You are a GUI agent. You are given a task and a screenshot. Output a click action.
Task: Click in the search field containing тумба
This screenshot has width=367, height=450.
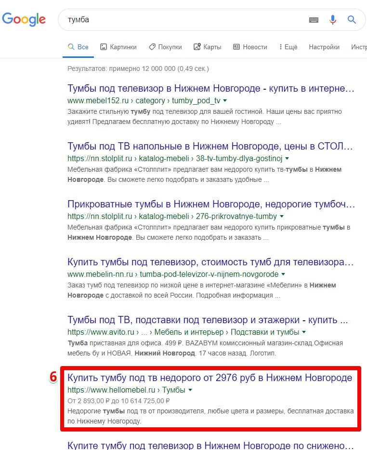pos(183,20)
